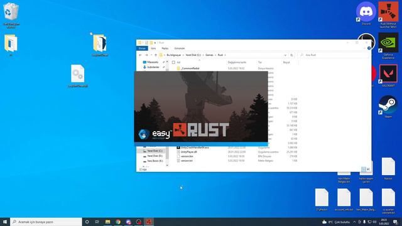Image resolution: width=402 pixels, height=226 pixels.
Task: Sort files by Tür column header
Action: pos(259,62)
